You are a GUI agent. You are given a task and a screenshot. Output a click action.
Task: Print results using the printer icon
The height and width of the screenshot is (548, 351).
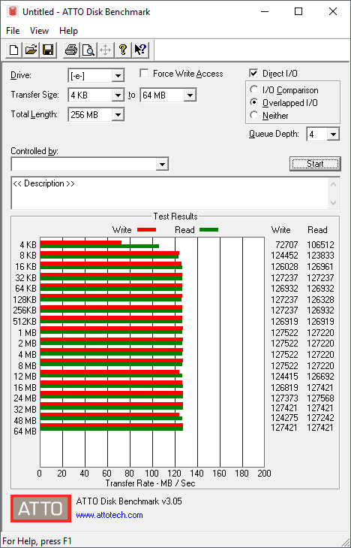click(x=71, y=50)
